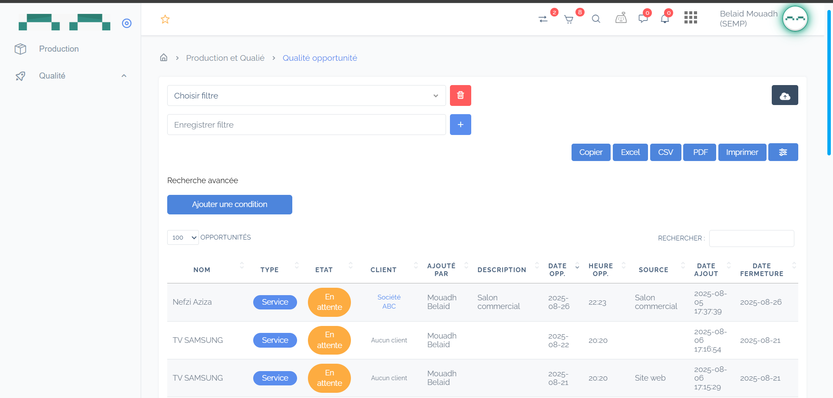Sort table by NOM column
833x398 pixels.
click(202, 270)
